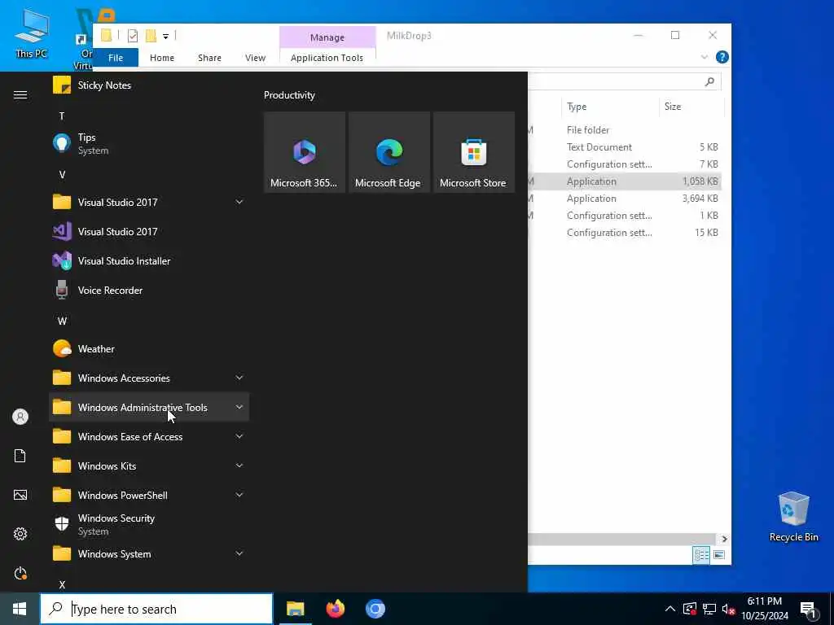Open Voice Recorder app
Screen dimensions: 834x625
pos(149,291)
